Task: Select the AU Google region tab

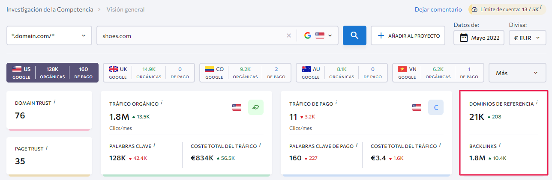Action: (342, 73)
